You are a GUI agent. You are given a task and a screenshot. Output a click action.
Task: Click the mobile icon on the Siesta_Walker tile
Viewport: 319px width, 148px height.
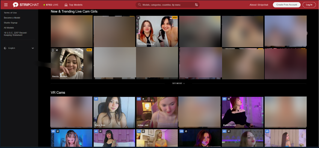click(53, 50)
